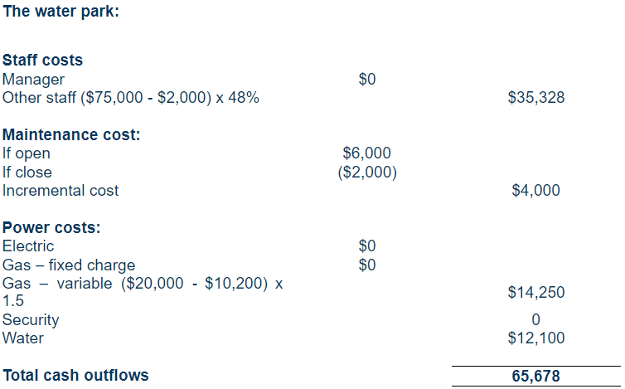Select the Other staff calculation text
The image size is (625, 389).
tap(131, 98)
